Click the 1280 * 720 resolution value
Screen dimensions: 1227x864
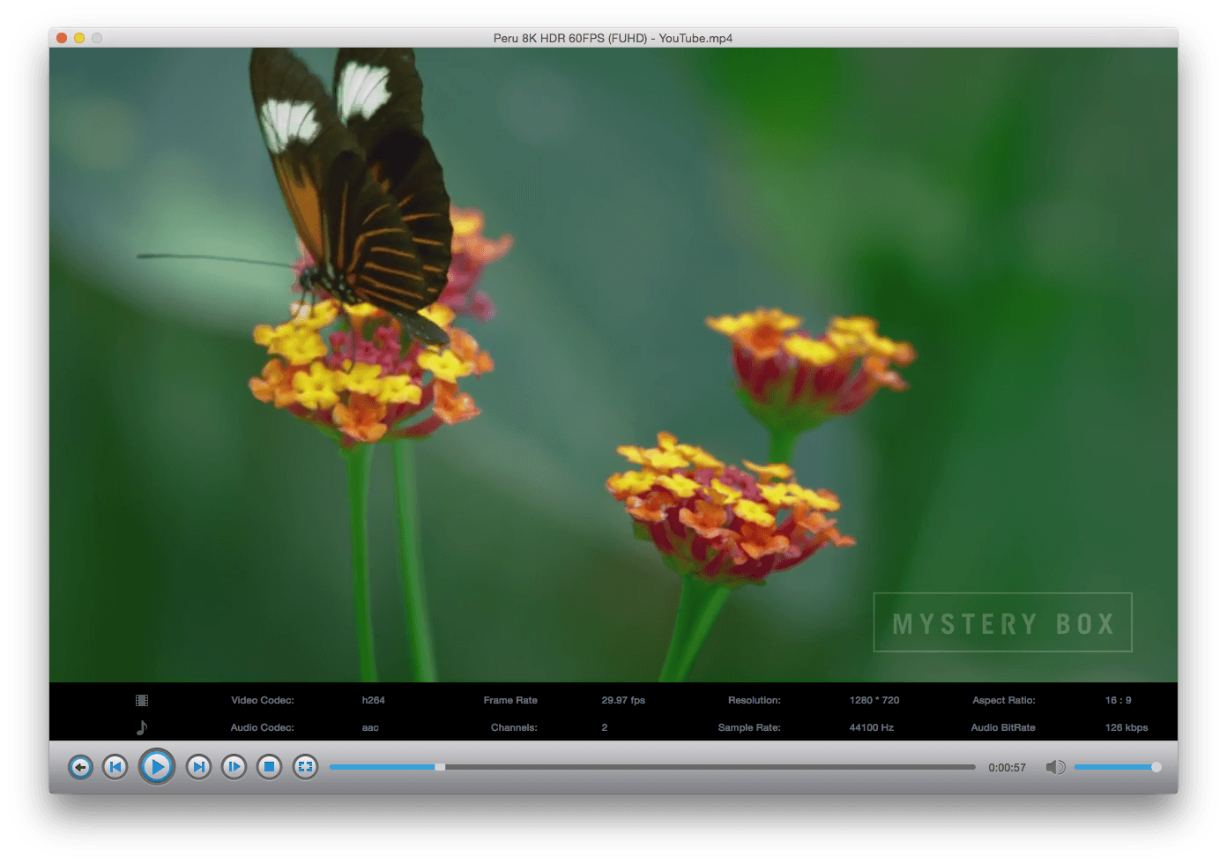coord(874,700)
